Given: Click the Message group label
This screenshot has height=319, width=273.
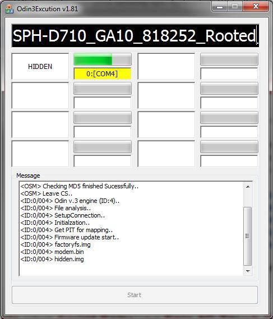Looking at the screenshot, I should [x=28, y=175].
